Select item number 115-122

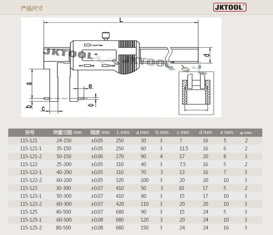click(29, 164)
